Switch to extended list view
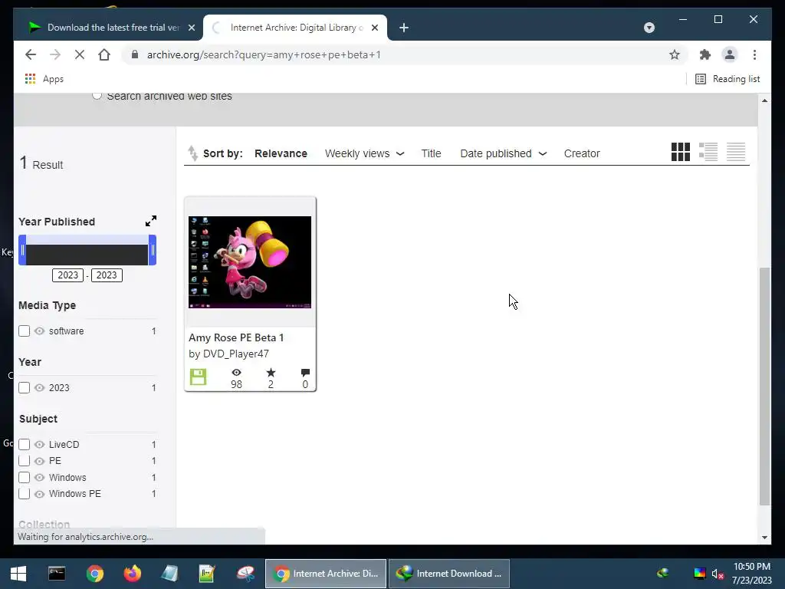Screen dimensions: 785x589 708,152
